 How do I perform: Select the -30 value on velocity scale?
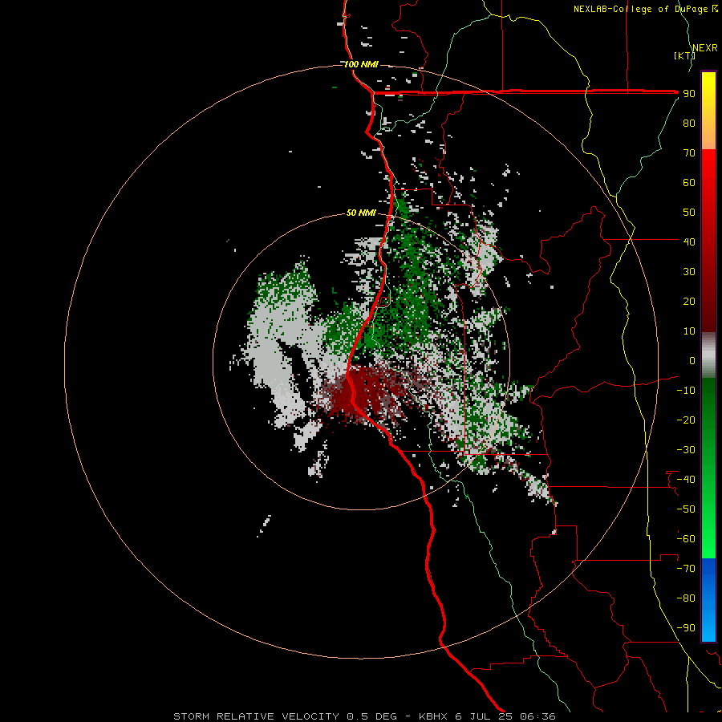(686, 450)
